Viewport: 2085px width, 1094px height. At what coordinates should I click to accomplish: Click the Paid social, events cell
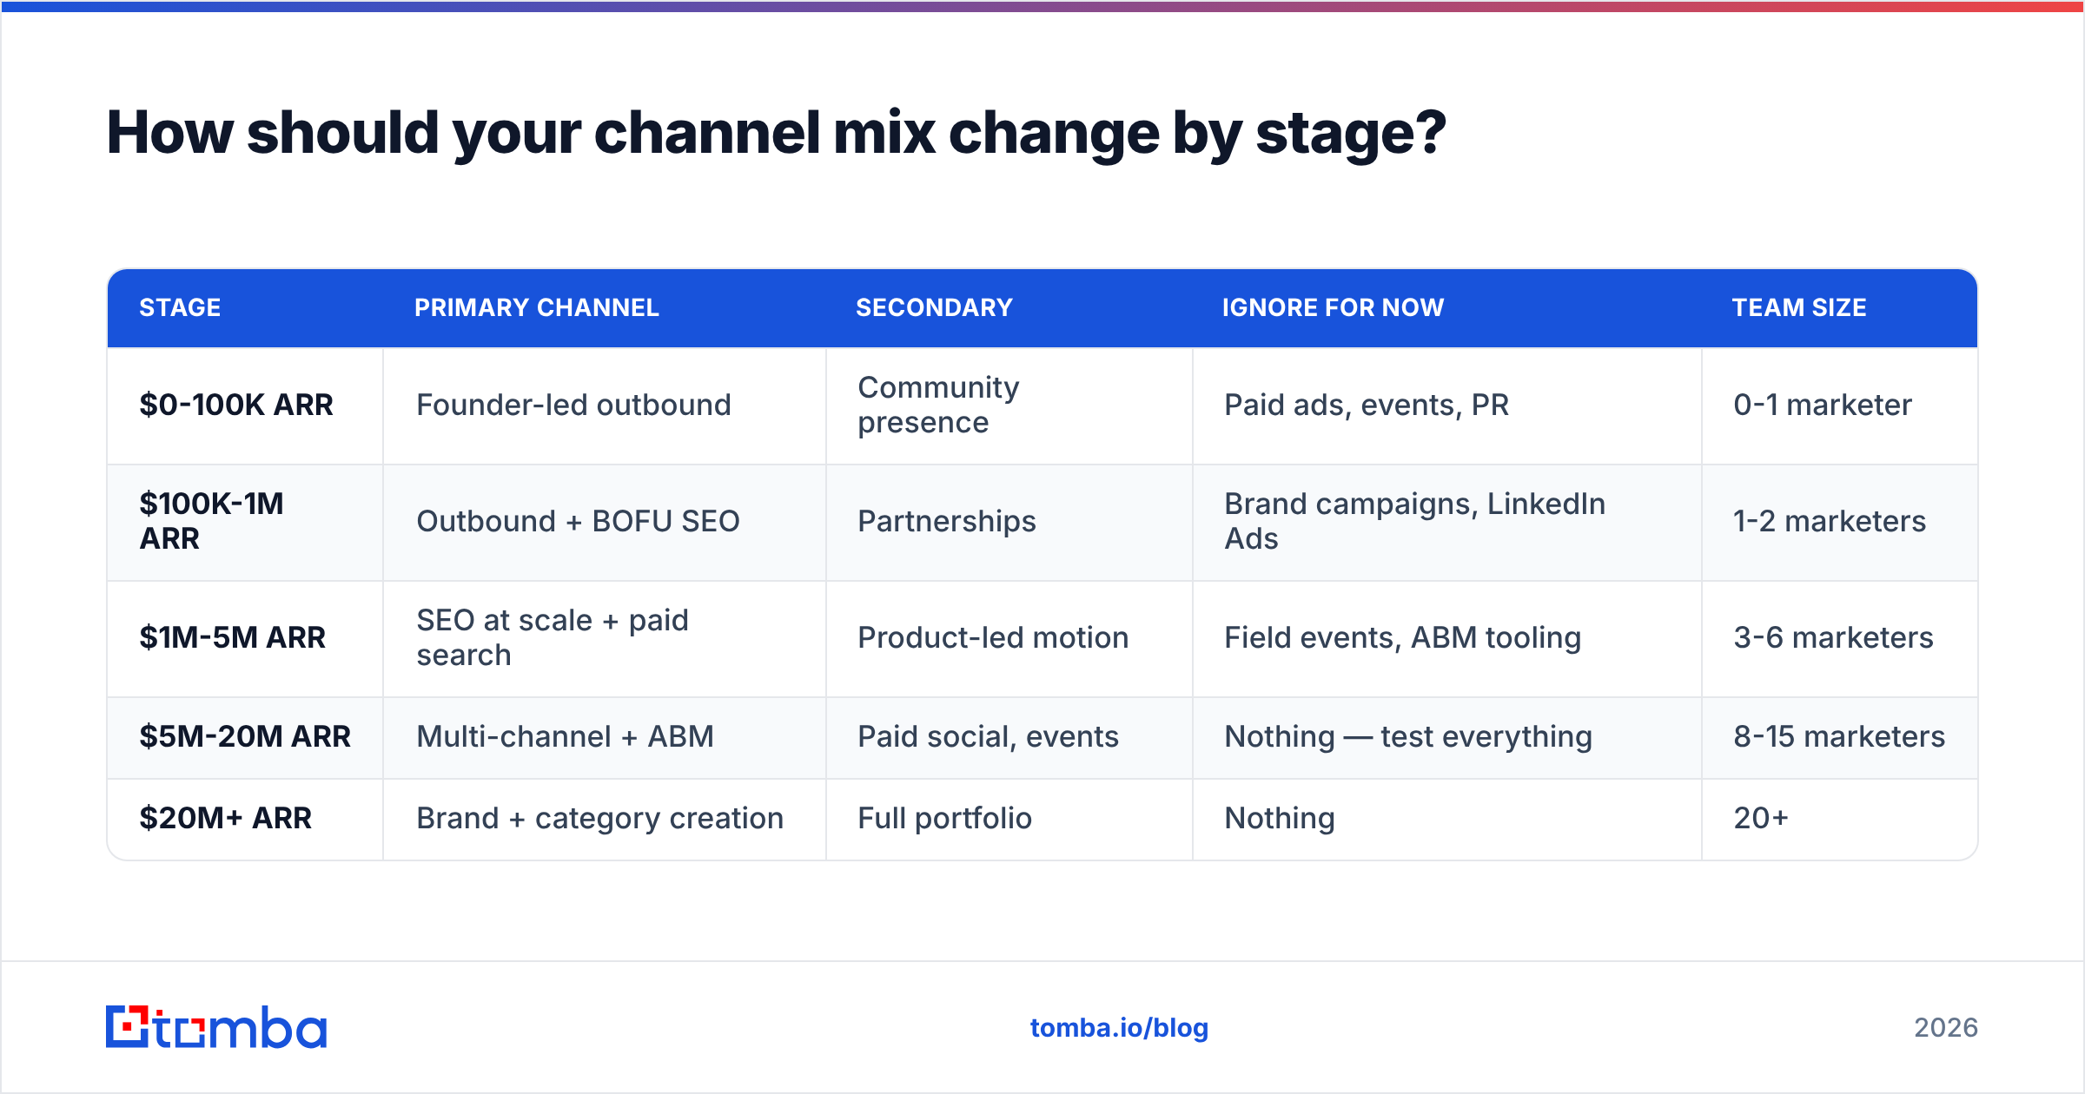click(x=1009, y=737)
